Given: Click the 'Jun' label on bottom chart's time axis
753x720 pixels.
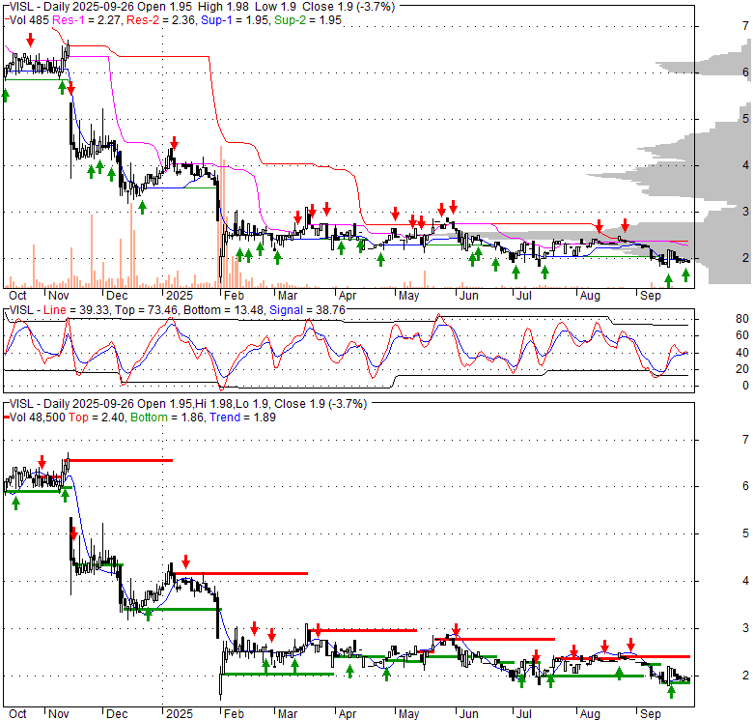Looking at the screenshot, I should pos(469,714).
